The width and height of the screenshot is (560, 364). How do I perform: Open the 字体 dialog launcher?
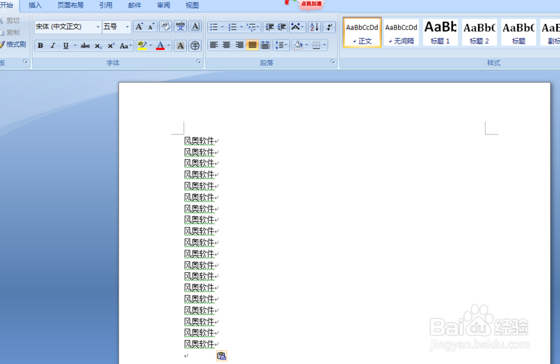click(199, 62)
